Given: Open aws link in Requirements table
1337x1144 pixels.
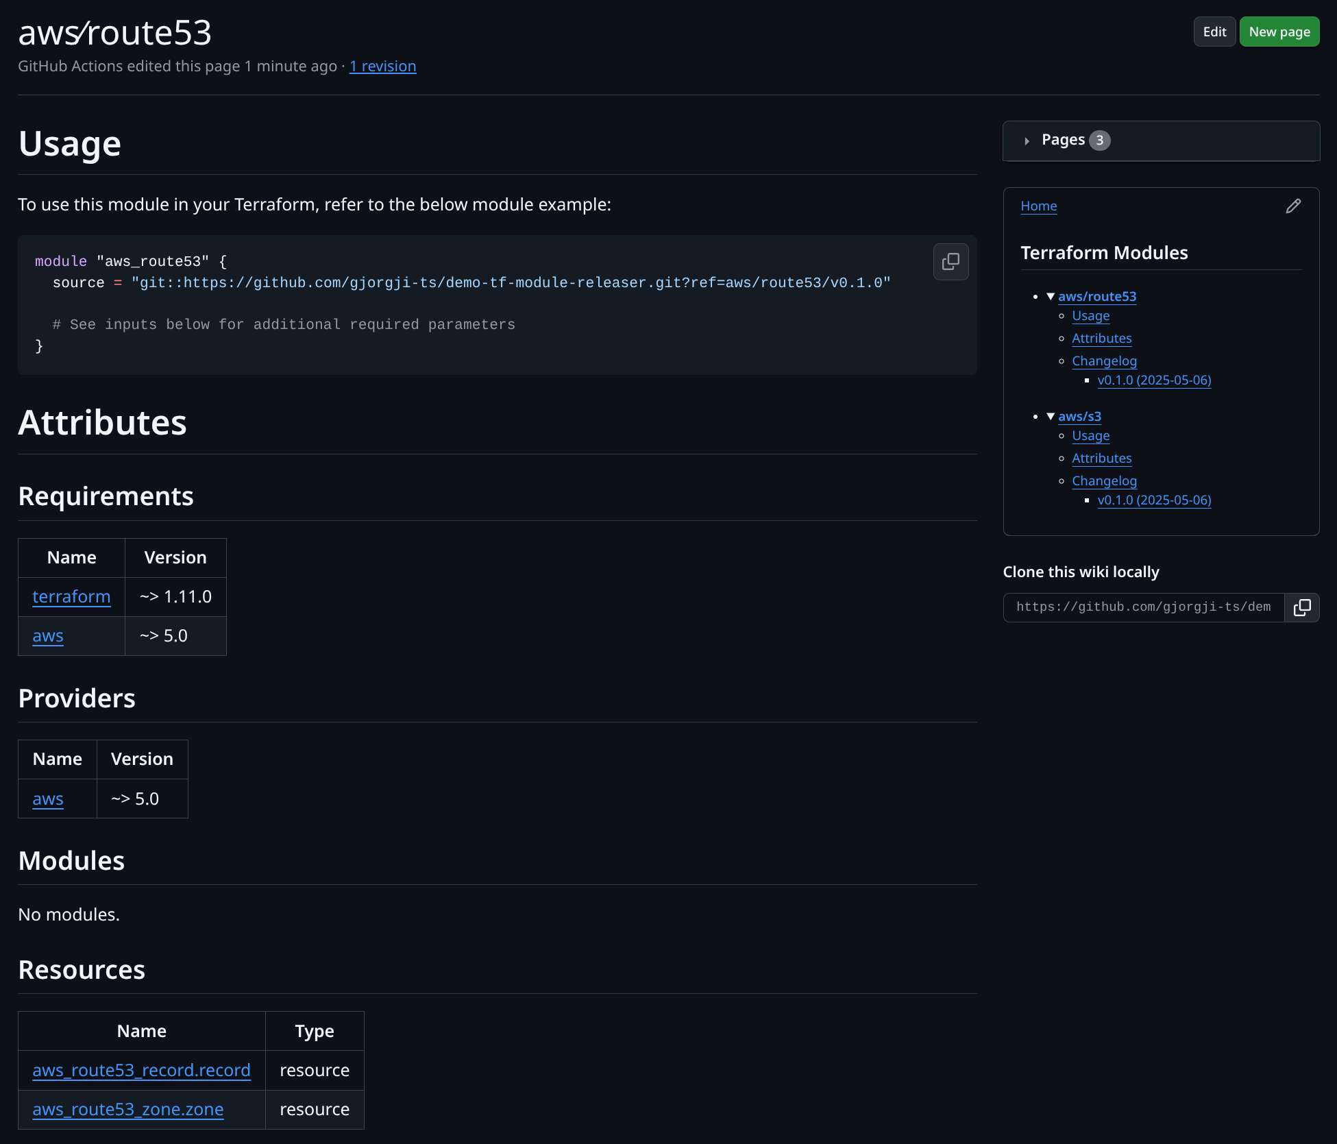Looking at the screenshot, I should [48, 636].
